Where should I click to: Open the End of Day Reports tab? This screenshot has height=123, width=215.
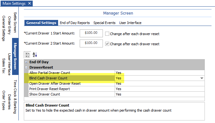pos(75,23)
